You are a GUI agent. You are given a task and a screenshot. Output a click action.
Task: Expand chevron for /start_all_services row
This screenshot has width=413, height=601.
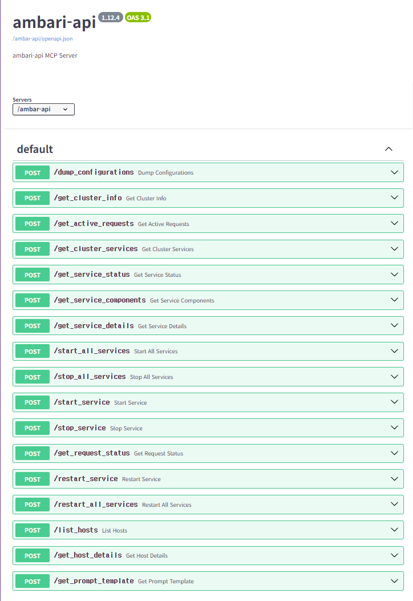pyautogui.click(x=394, y=351)
